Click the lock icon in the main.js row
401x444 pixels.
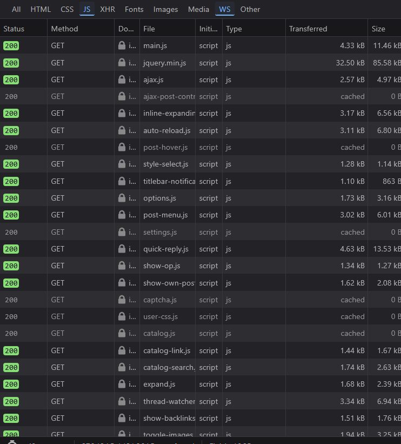click(x=122, y=46)
